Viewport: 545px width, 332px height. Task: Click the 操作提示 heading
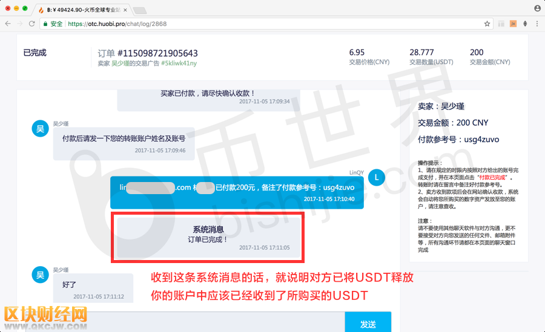[x=429, y=163]
